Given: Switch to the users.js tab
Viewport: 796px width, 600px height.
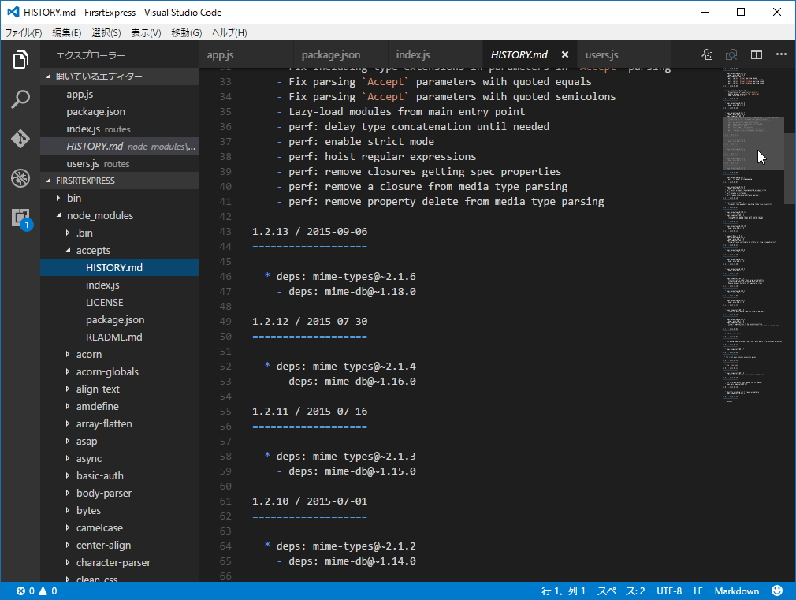Looking at the screenshot, I should (x=624, y=54).
